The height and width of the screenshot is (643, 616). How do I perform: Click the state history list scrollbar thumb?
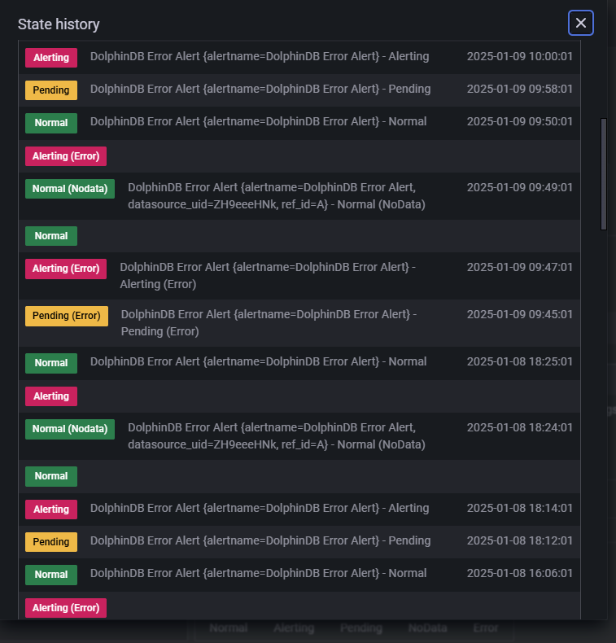603,173
